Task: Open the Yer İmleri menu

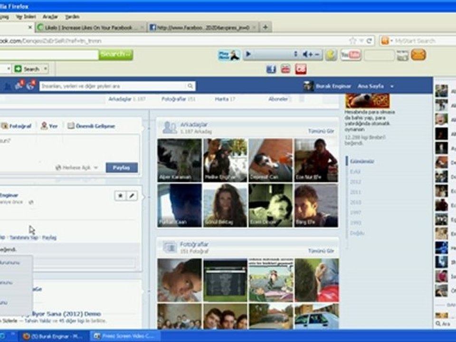Action: [26, 17]
